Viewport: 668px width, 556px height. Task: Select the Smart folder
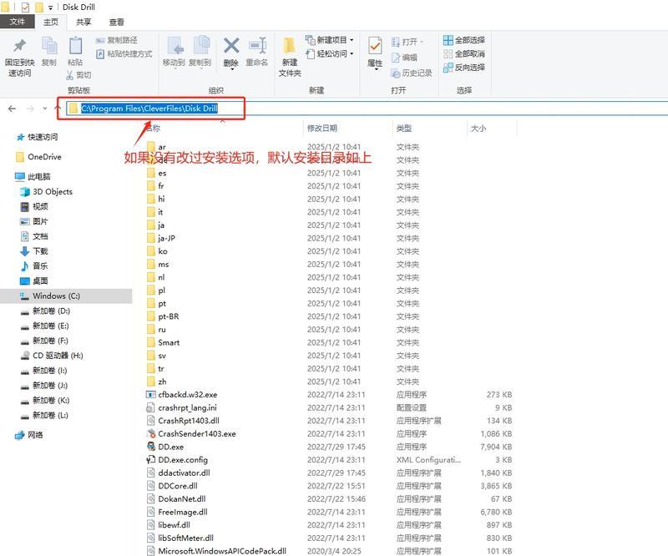(164, 342)
